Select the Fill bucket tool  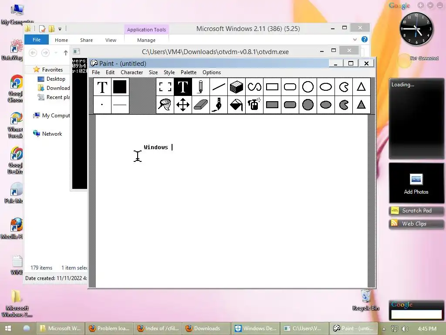(x=237, y=105)
